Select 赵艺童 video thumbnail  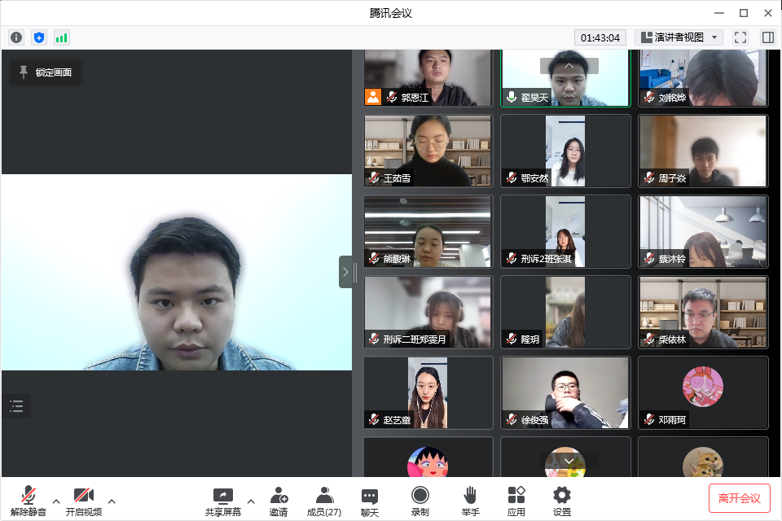428,393
